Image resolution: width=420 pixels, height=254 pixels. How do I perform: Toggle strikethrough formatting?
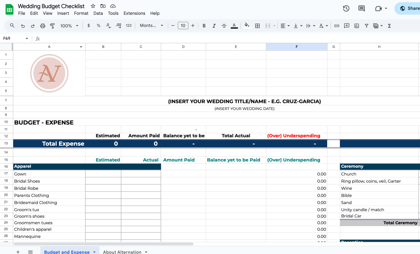point(224,26)
